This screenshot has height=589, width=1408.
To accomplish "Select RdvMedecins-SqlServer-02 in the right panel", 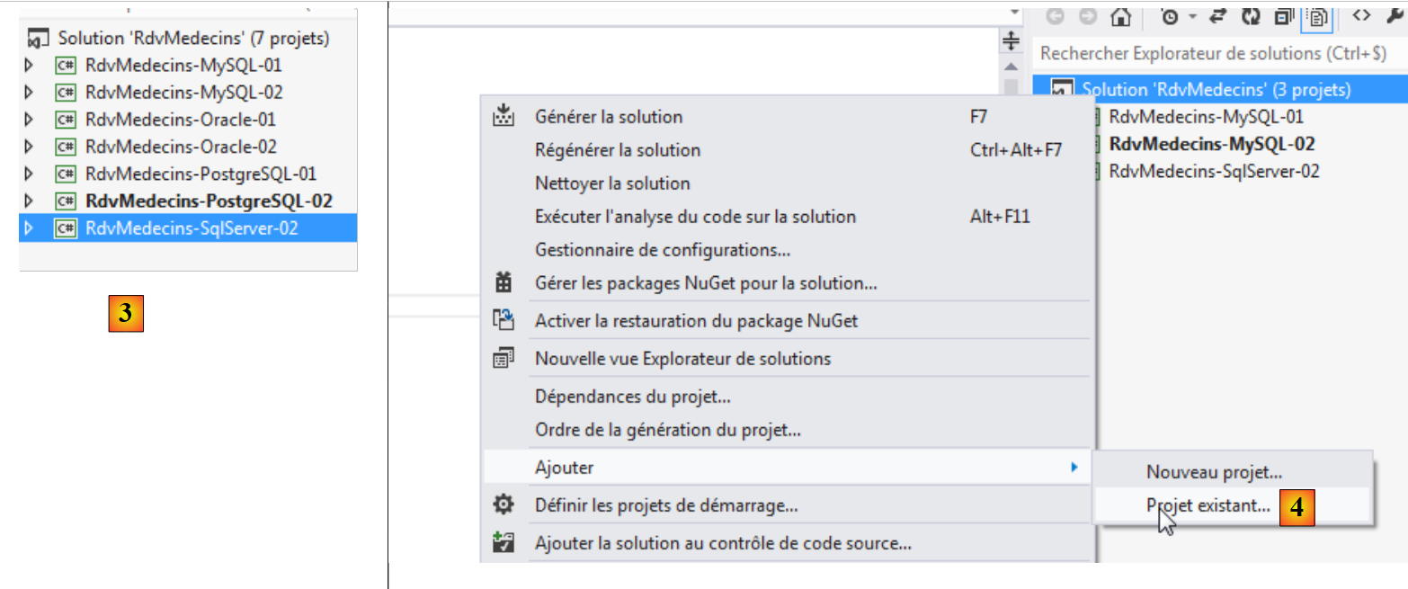I will click(x=1214, y=171).
